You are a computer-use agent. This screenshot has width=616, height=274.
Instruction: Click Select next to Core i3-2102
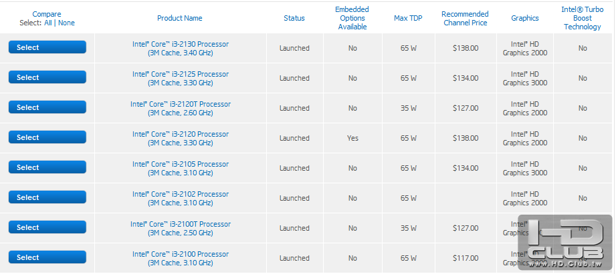coord(47,197)
